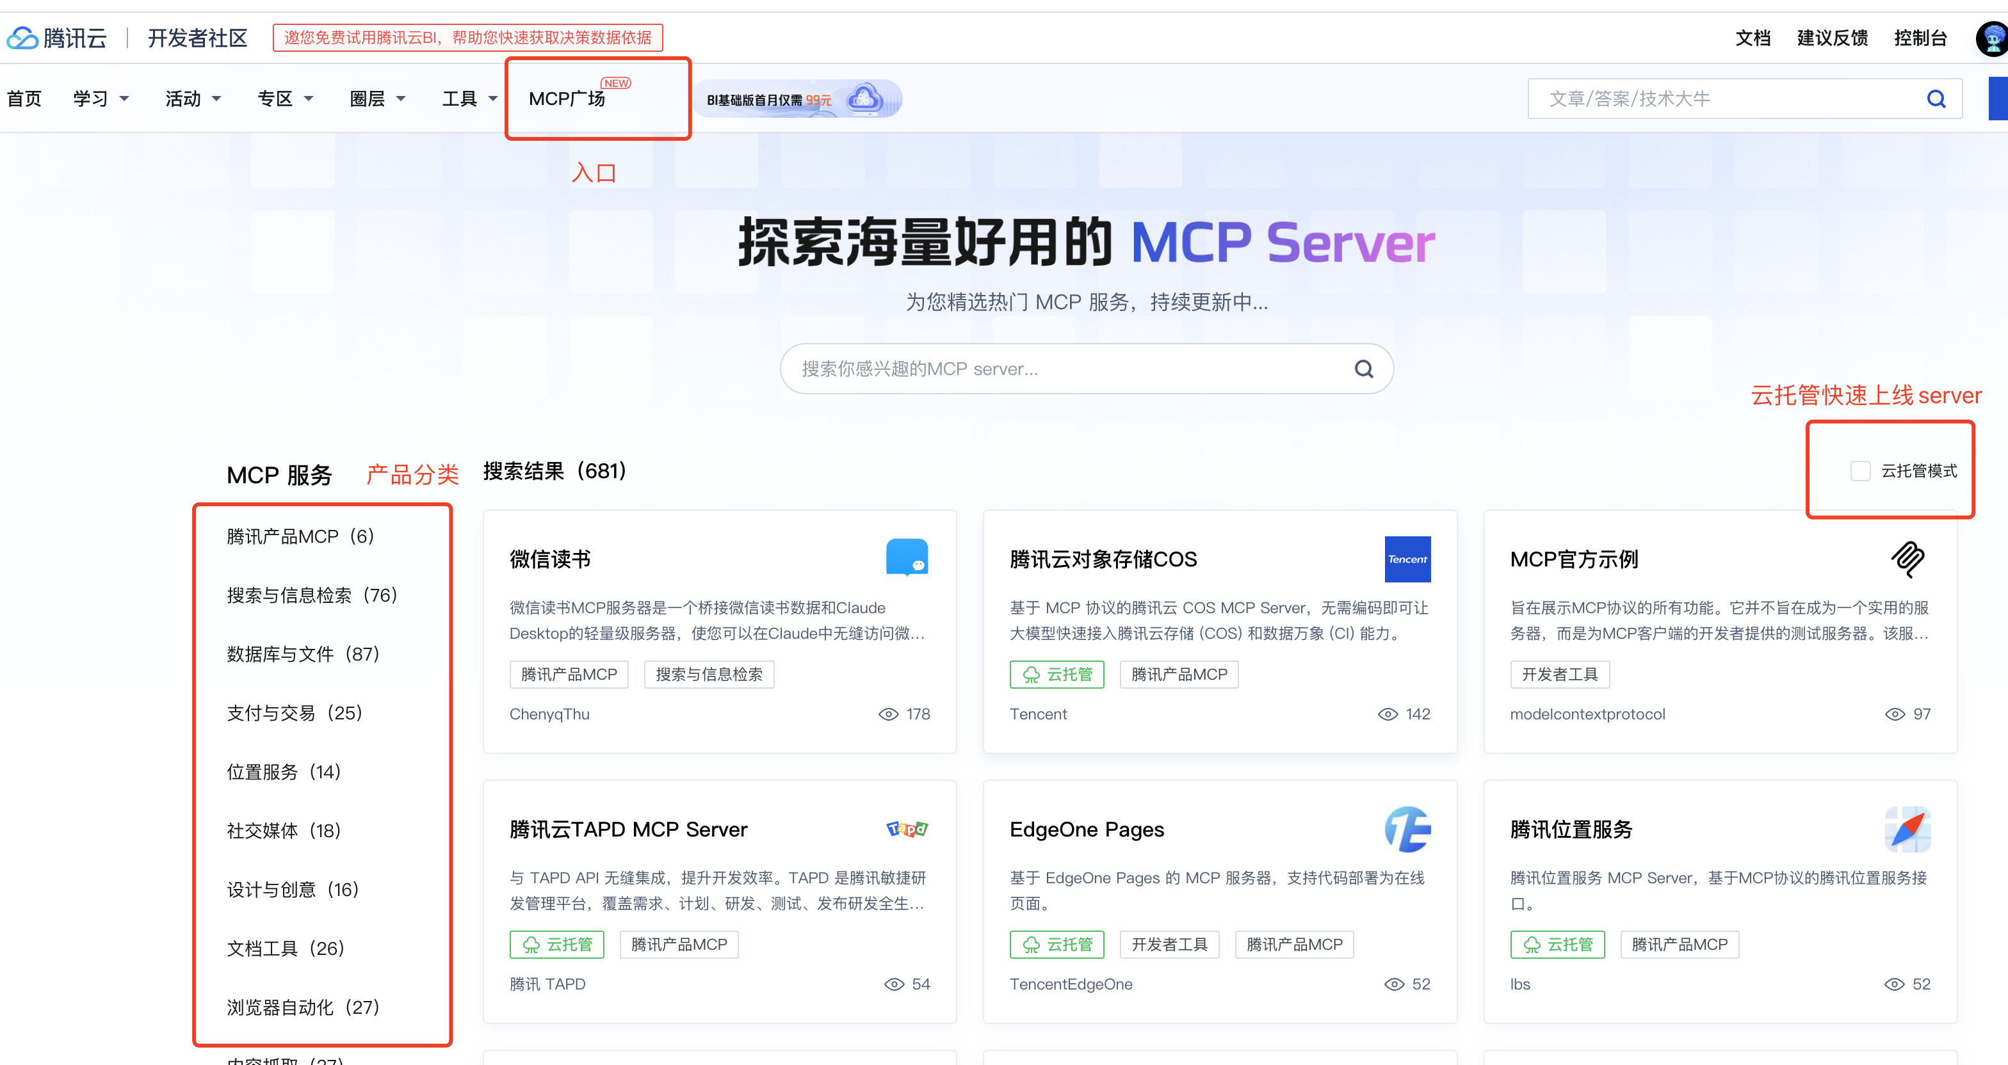2008x1065 pixels.
Task: Click the view count eye on TAPD card
Action: [894, 985]
